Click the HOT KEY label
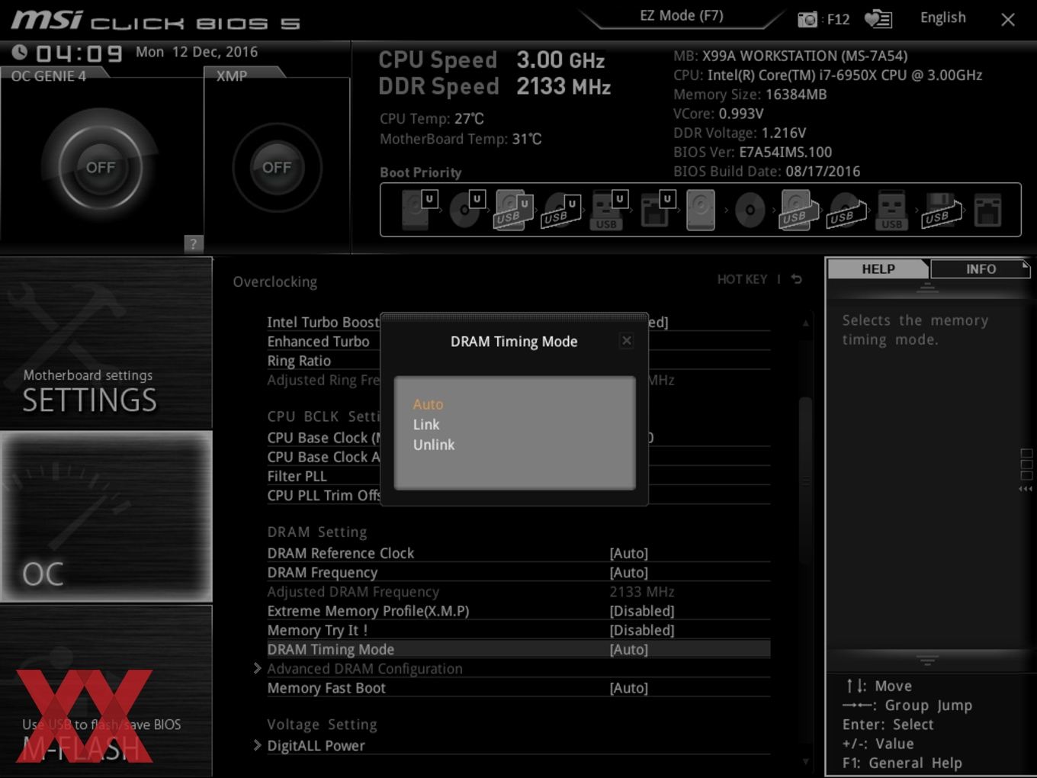The height and width of the screenshot is (778, 1037). pyautogui.click(x=742, y=279)
